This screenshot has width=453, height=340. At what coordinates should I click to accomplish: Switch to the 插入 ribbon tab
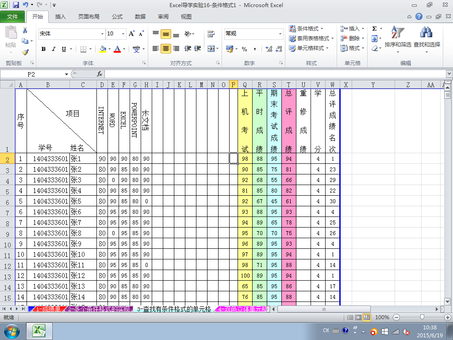coord(60,17)
